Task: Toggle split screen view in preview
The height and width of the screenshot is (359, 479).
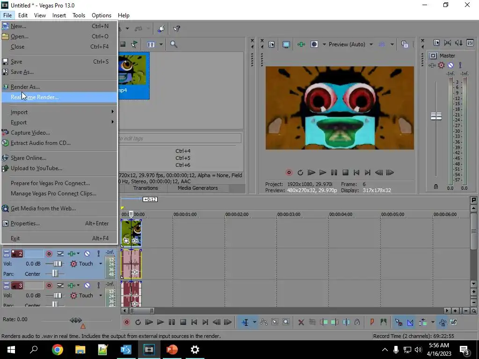Action: click(314, 44)
